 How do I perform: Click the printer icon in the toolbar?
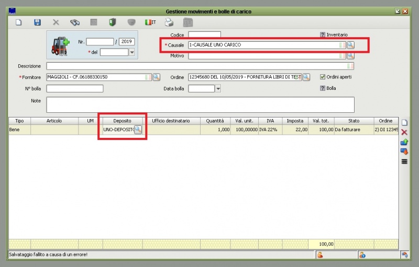pyautogui.click(x=169, y=22)
